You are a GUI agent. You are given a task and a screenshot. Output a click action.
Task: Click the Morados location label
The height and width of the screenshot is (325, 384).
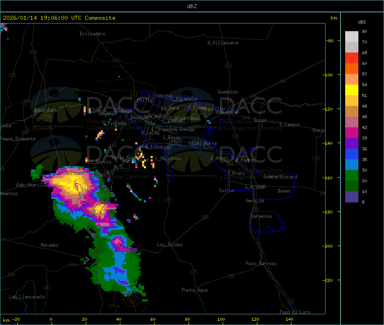tap(49, 245)
